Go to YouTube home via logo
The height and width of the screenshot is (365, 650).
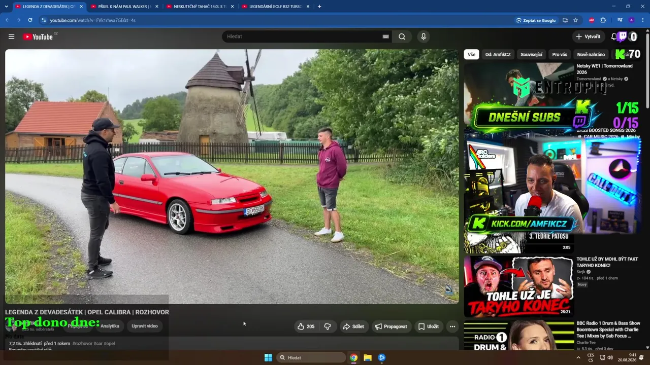(38, 36)
